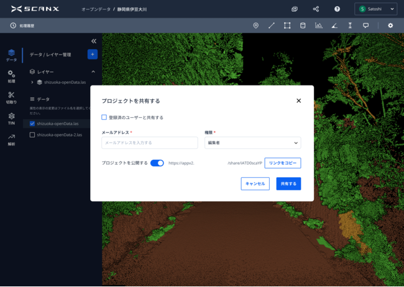Check the shizuoka-openData-2.las data checkbox

pyautogui.click(x=32, y=135)
